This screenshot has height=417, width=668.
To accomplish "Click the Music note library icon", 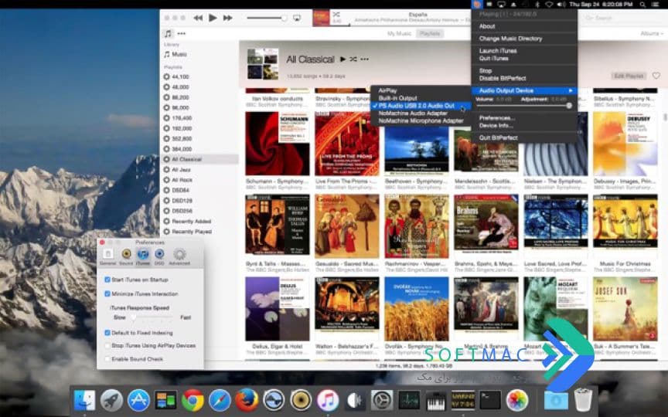I will (168, 34).
